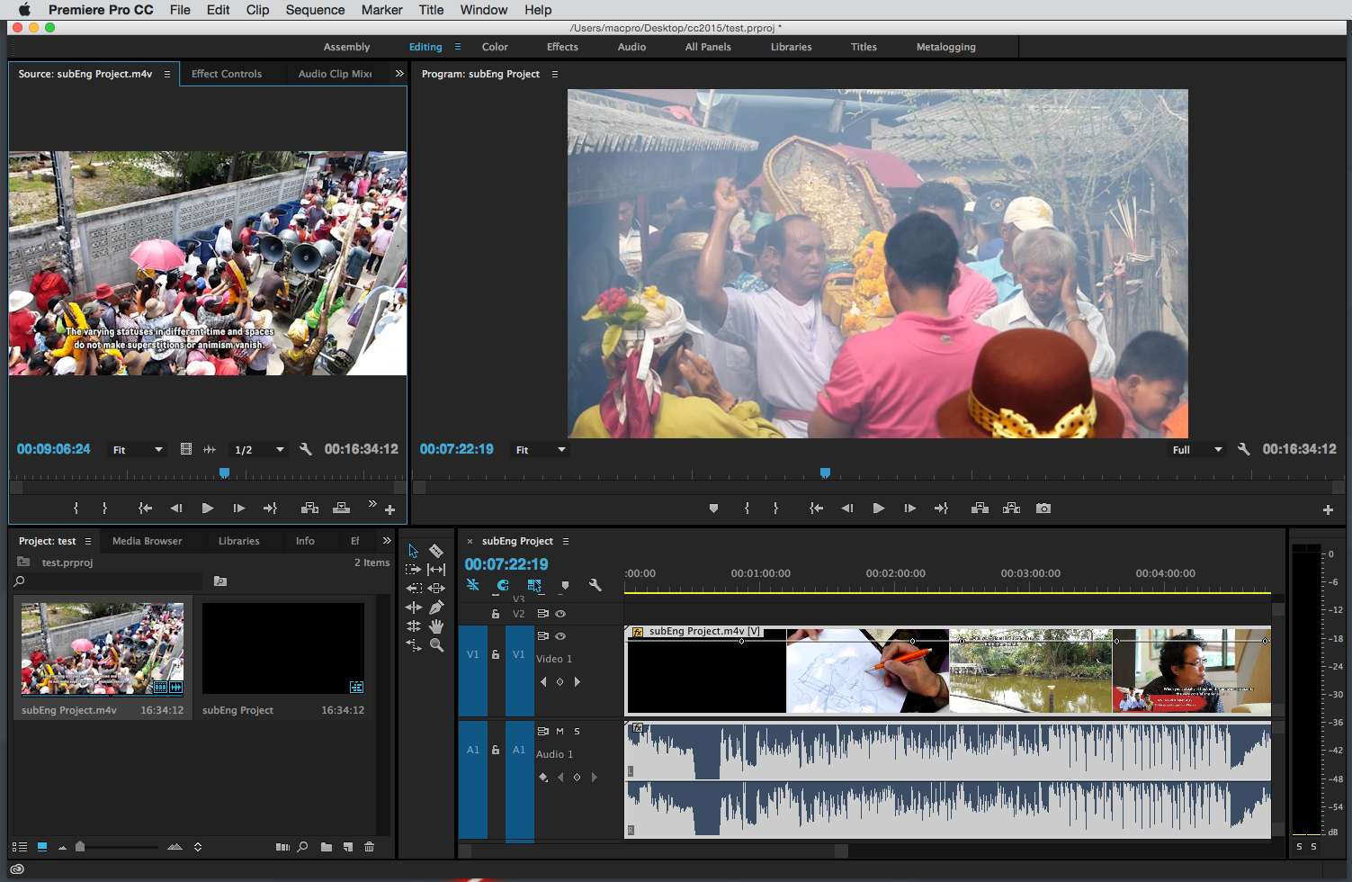The image size is (1352, 882).
Task: Select the Selection tool arrow
Action: coord(413,551)
